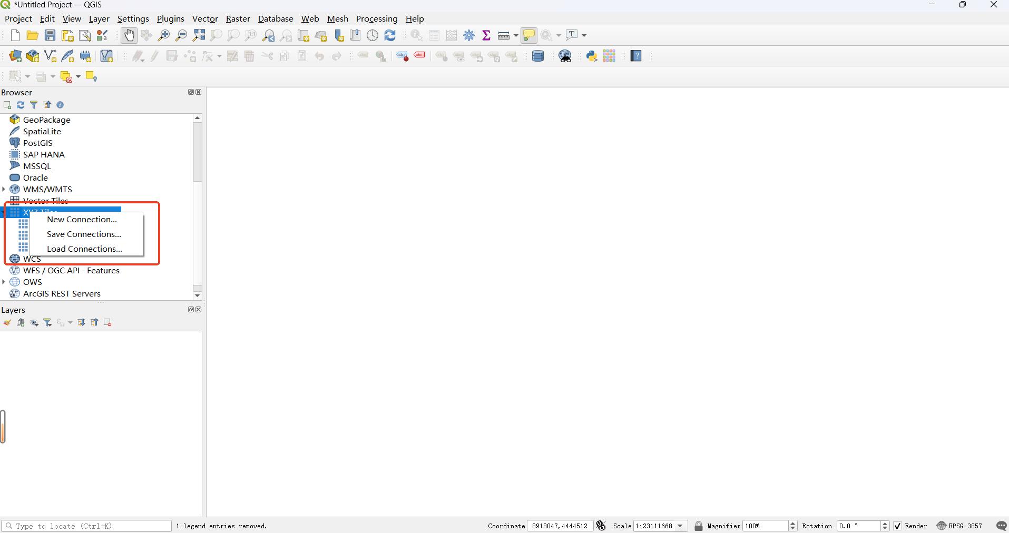
Task: Toggle the Render checkbox
Action: pos(897,526)
